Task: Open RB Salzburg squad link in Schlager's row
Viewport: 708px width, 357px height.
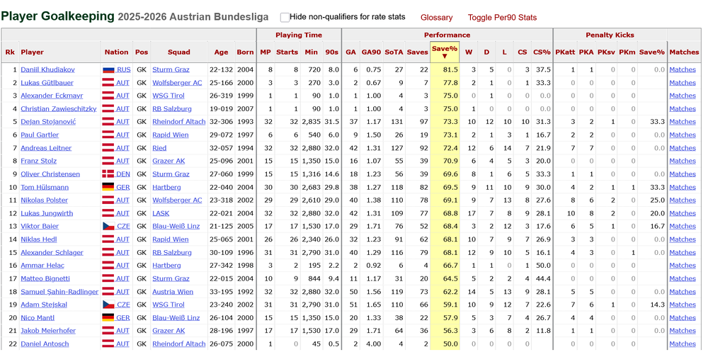Action: pyautogui.click(x=171, y=253)
